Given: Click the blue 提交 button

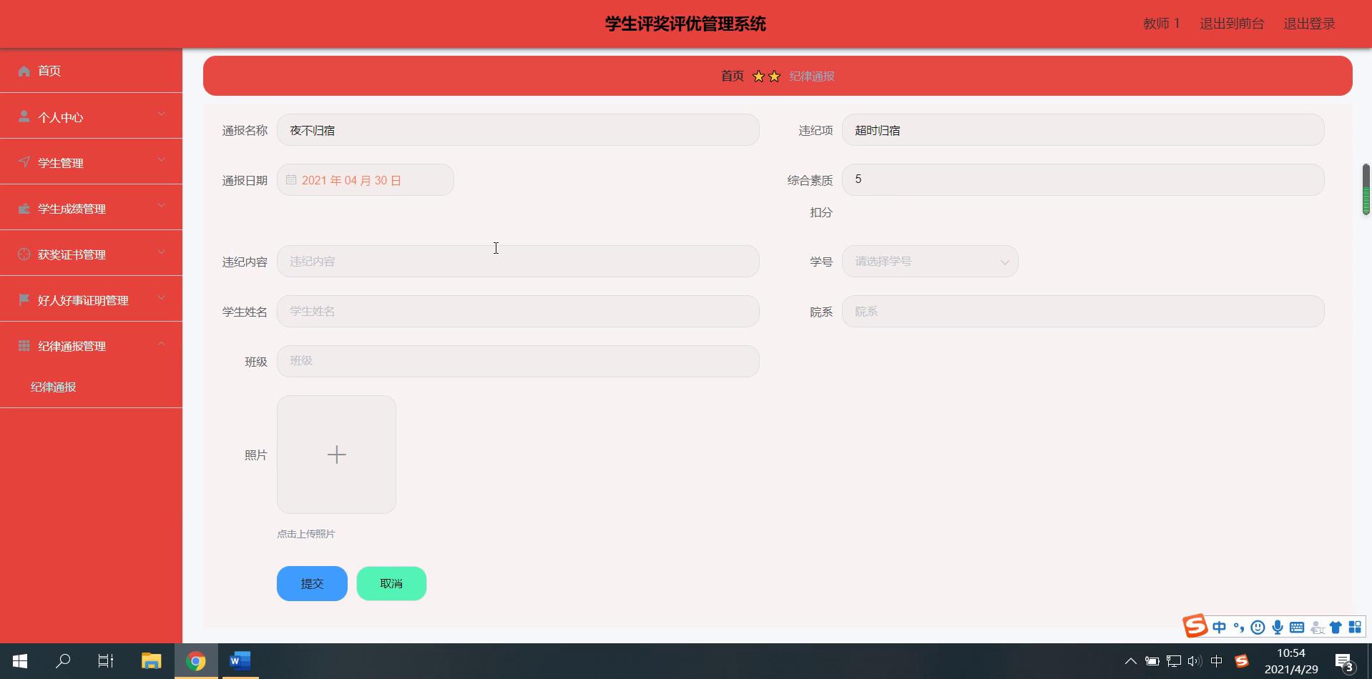Looking at the screenshot, I should tap(312, 584).
